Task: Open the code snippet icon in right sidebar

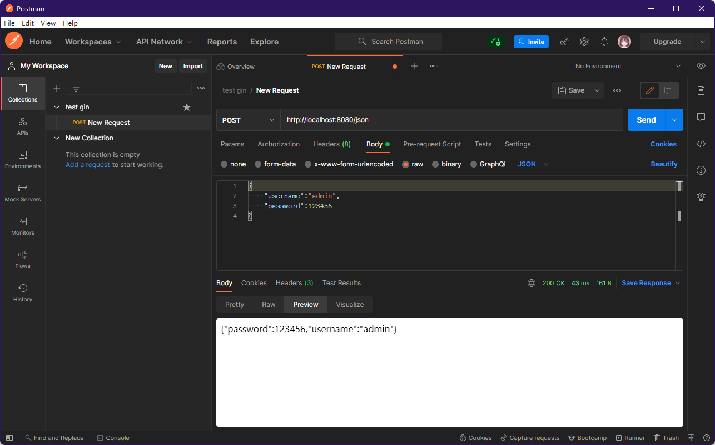Action: click(701, 144)
